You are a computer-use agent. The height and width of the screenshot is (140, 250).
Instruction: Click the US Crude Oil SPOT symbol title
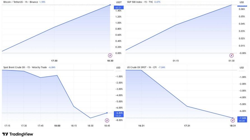click(138, 67)
